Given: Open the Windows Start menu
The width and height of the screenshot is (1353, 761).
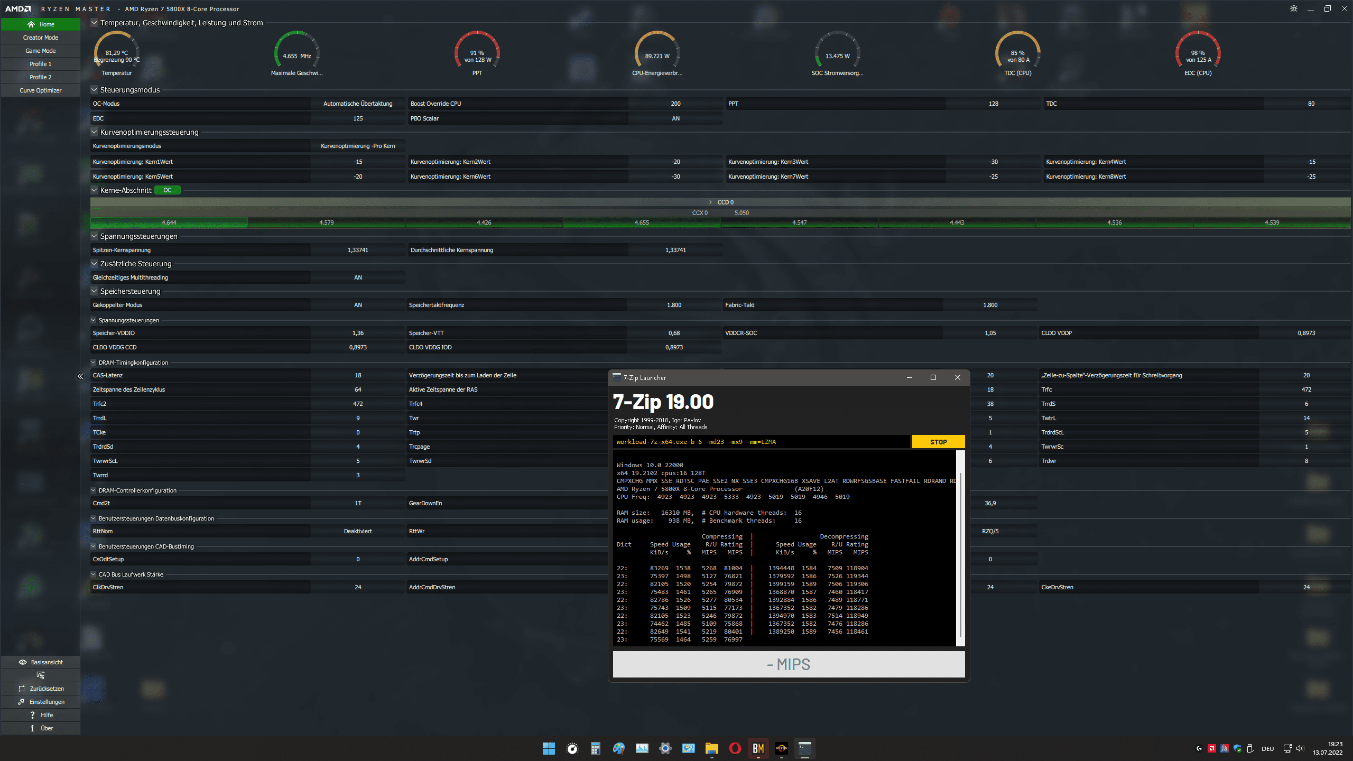Looking at the screenshot, I should click(x=549, y=748).
